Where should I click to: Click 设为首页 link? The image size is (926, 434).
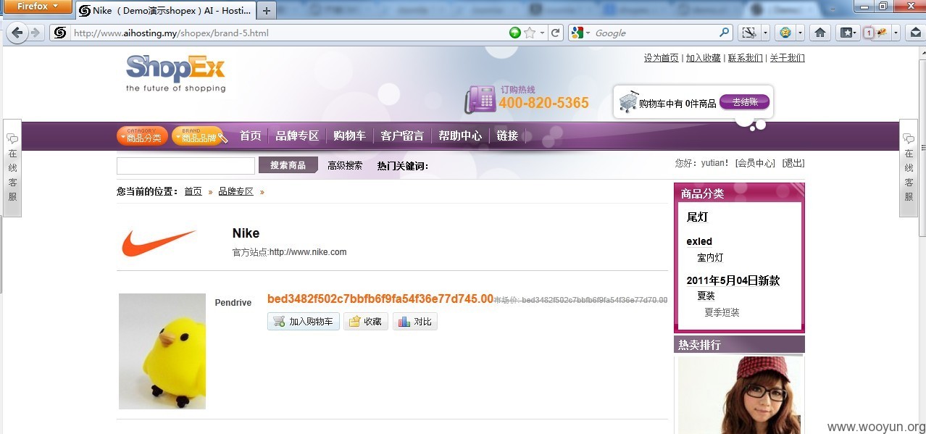[662, 58]
